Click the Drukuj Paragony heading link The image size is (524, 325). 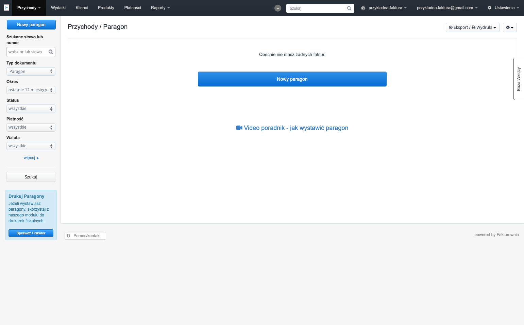coord(27,196)
